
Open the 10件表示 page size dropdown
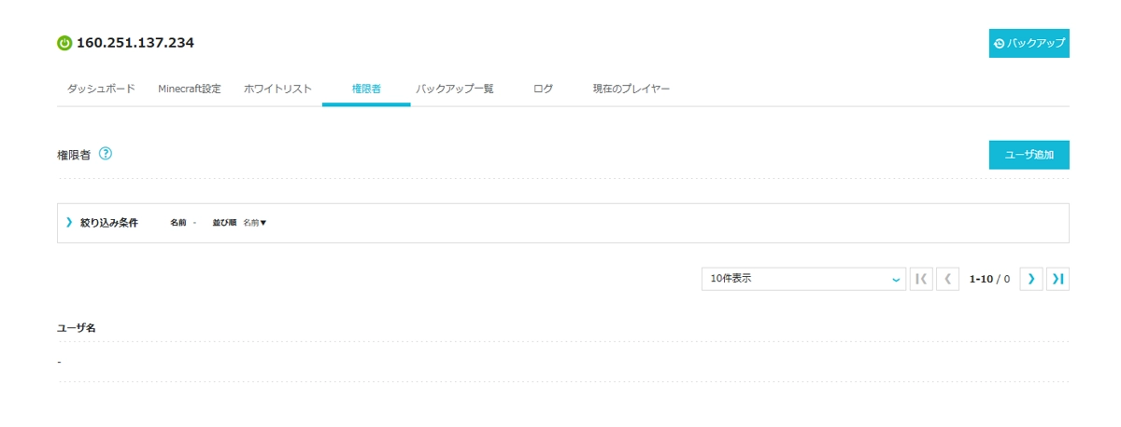(803, 279)
